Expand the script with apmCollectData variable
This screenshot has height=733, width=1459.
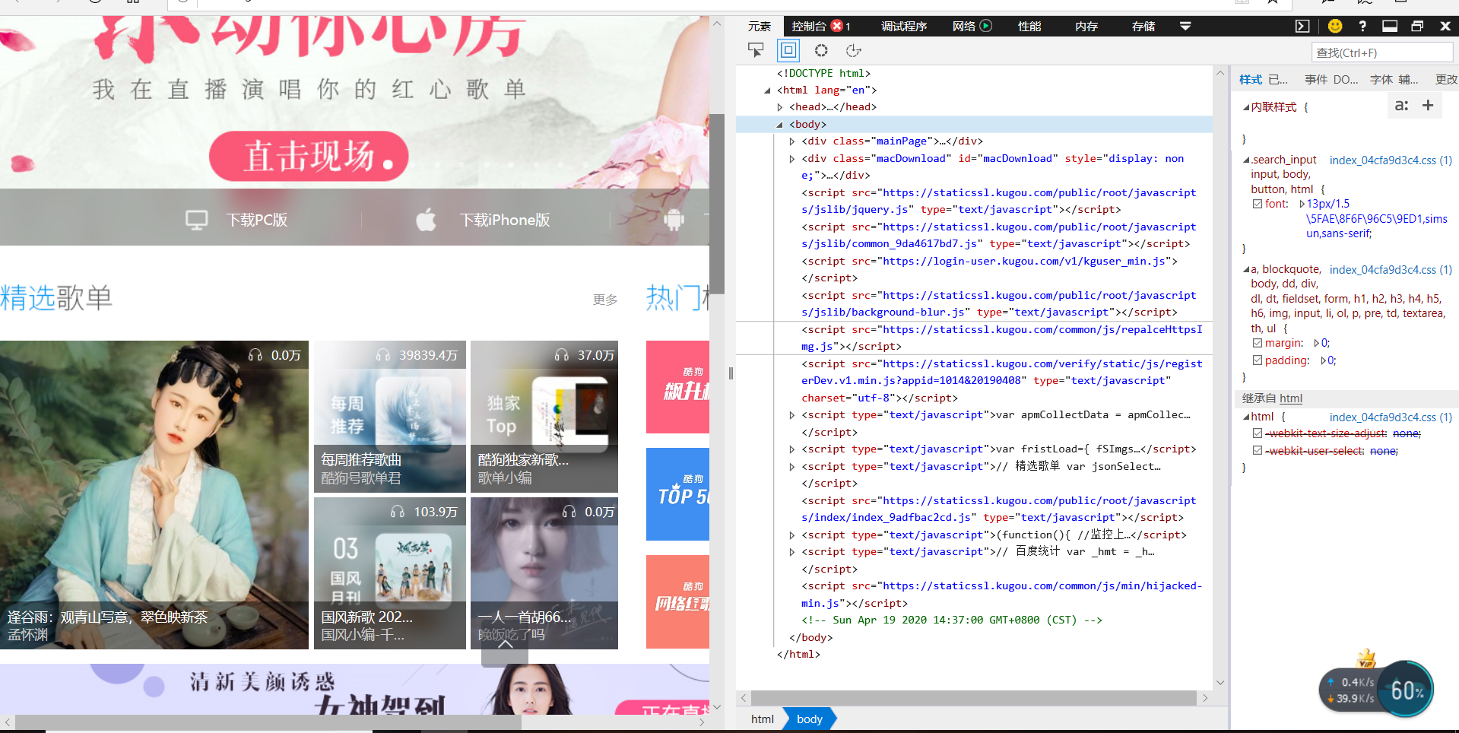coord(792,415)
